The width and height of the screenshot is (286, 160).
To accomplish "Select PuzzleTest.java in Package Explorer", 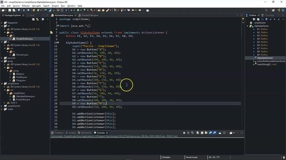I will [23, 100].
